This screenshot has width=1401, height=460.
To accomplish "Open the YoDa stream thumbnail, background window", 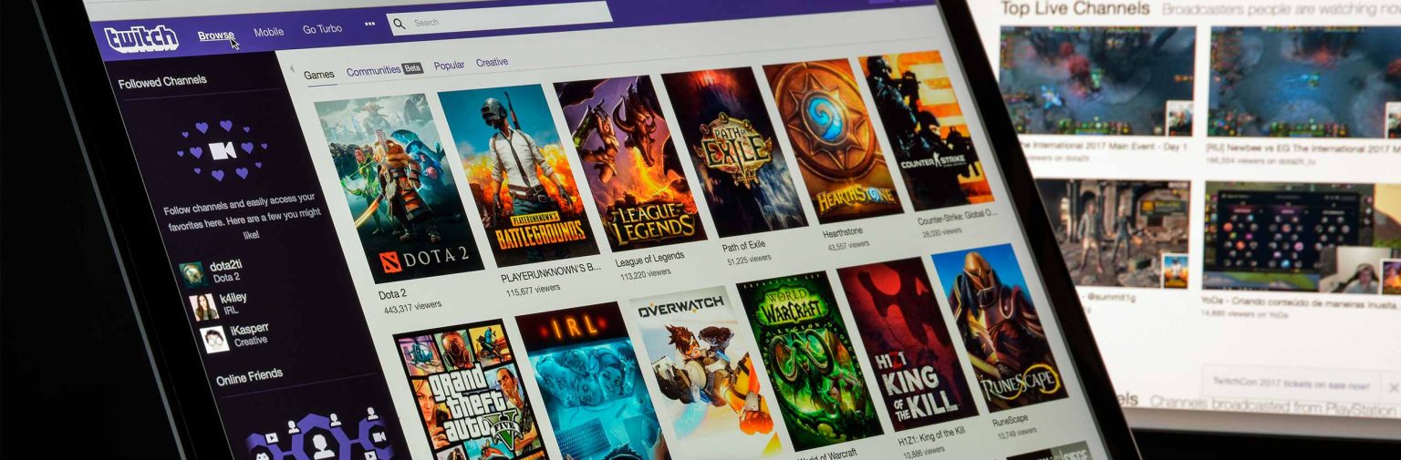I will [1302, 237].
